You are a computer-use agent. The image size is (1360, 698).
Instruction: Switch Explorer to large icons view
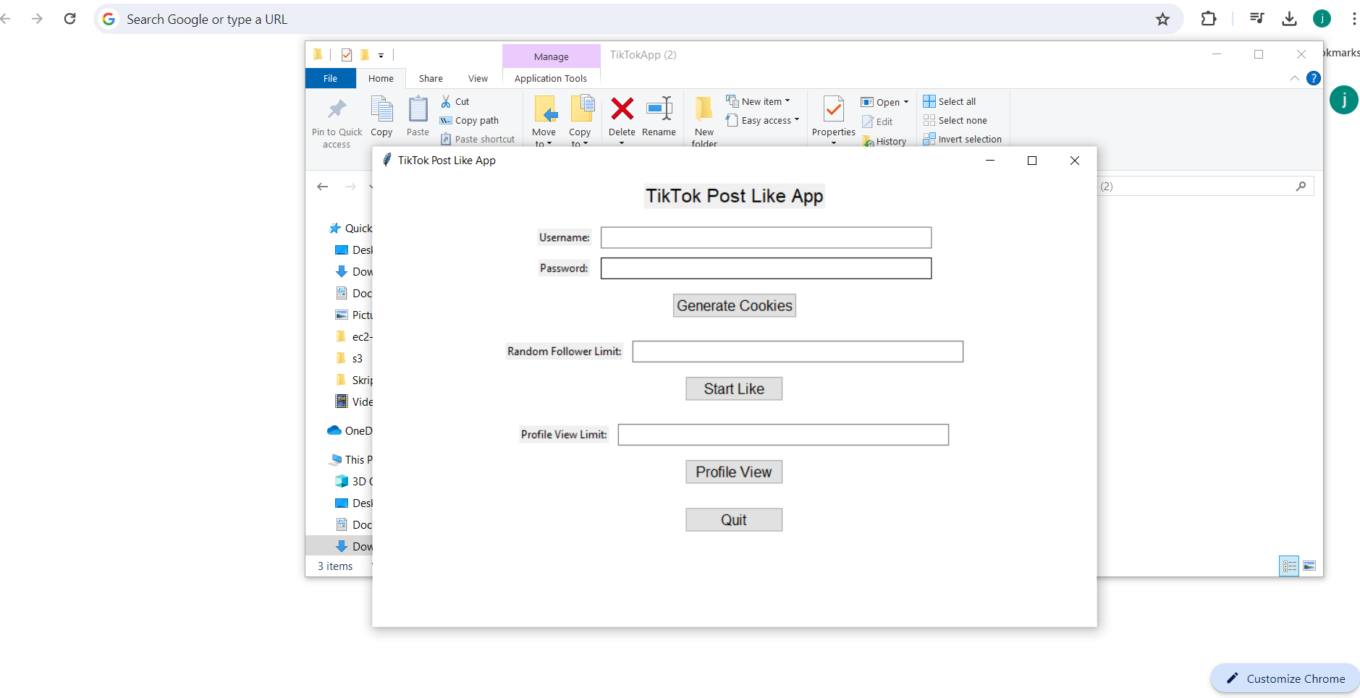(1309, 566)
